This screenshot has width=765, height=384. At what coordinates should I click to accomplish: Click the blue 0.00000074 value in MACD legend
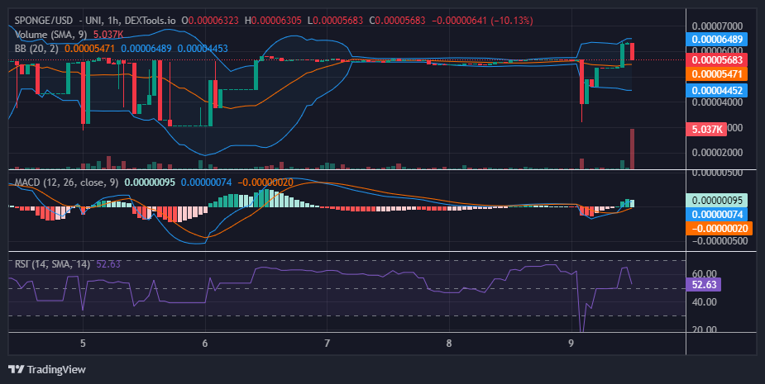[x=207, y=183]
